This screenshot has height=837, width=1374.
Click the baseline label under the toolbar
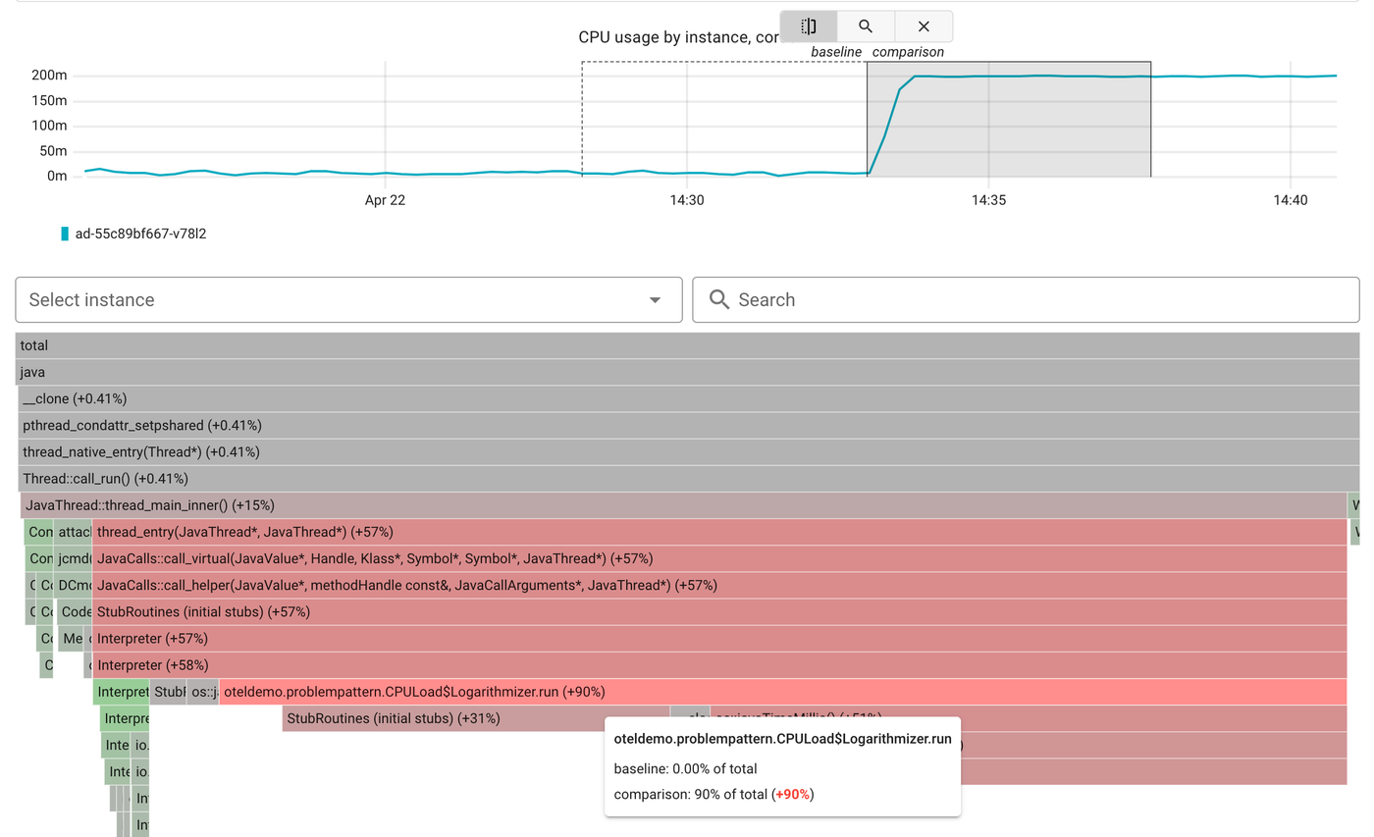pyautogui.click(x=836, y=52)
